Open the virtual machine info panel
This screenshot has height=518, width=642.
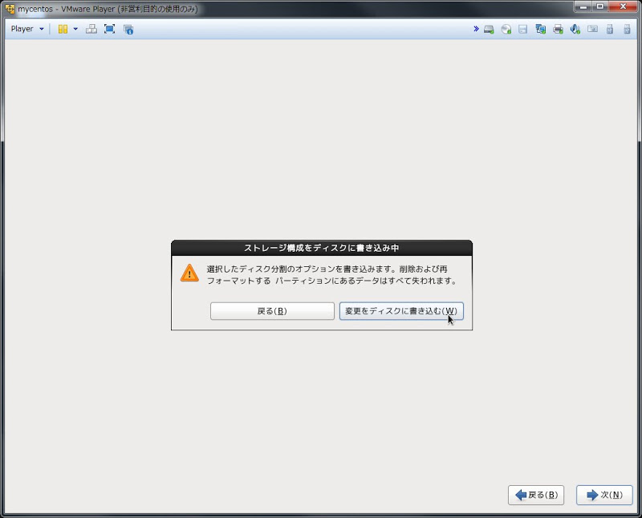pyautogui.click(x=128, y=29)
